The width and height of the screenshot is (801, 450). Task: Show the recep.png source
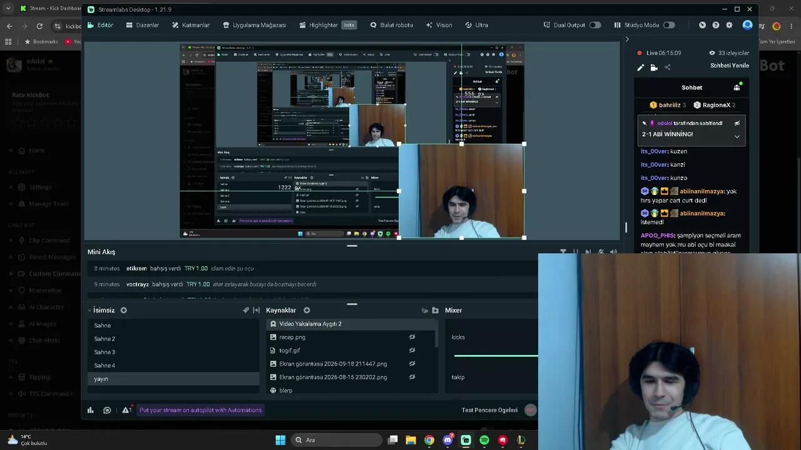412,337
